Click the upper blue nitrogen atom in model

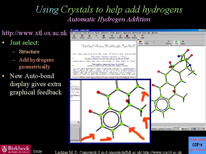click(179, 56)
